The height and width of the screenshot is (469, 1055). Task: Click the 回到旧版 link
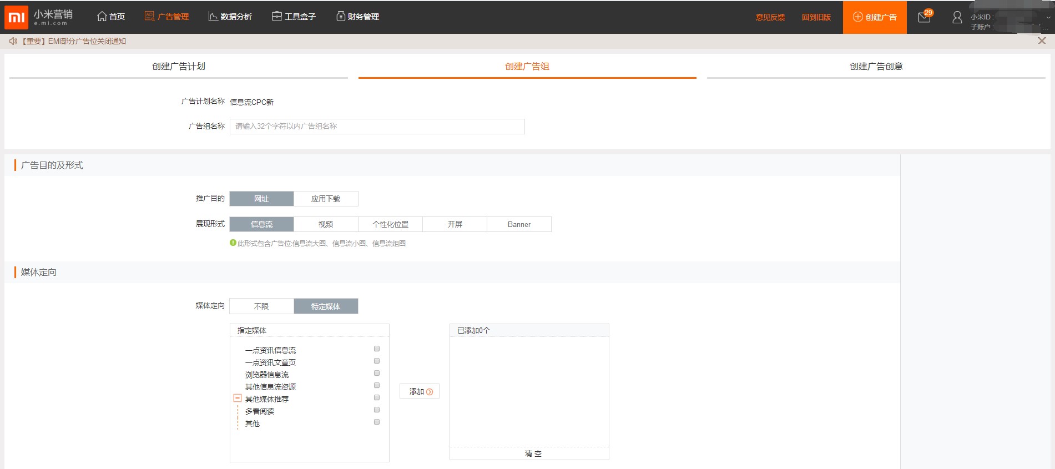coord(816,17)
